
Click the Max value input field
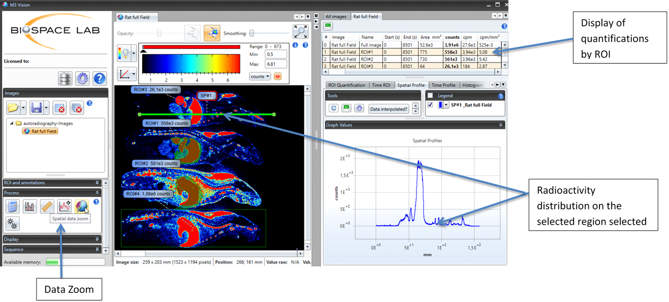276,65
